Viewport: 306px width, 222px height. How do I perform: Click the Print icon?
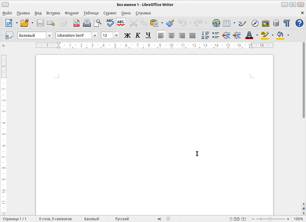coord(87,23)
